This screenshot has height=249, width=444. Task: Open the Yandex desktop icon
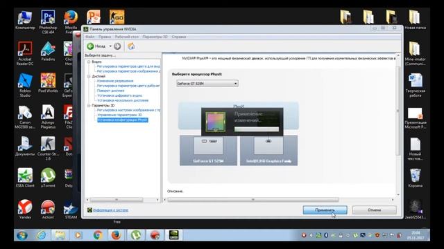click(x=25, y=210)
